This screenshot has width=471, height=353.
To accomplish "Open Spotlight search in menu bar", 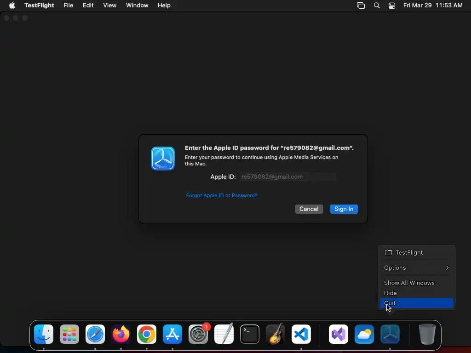I will 377,5.
